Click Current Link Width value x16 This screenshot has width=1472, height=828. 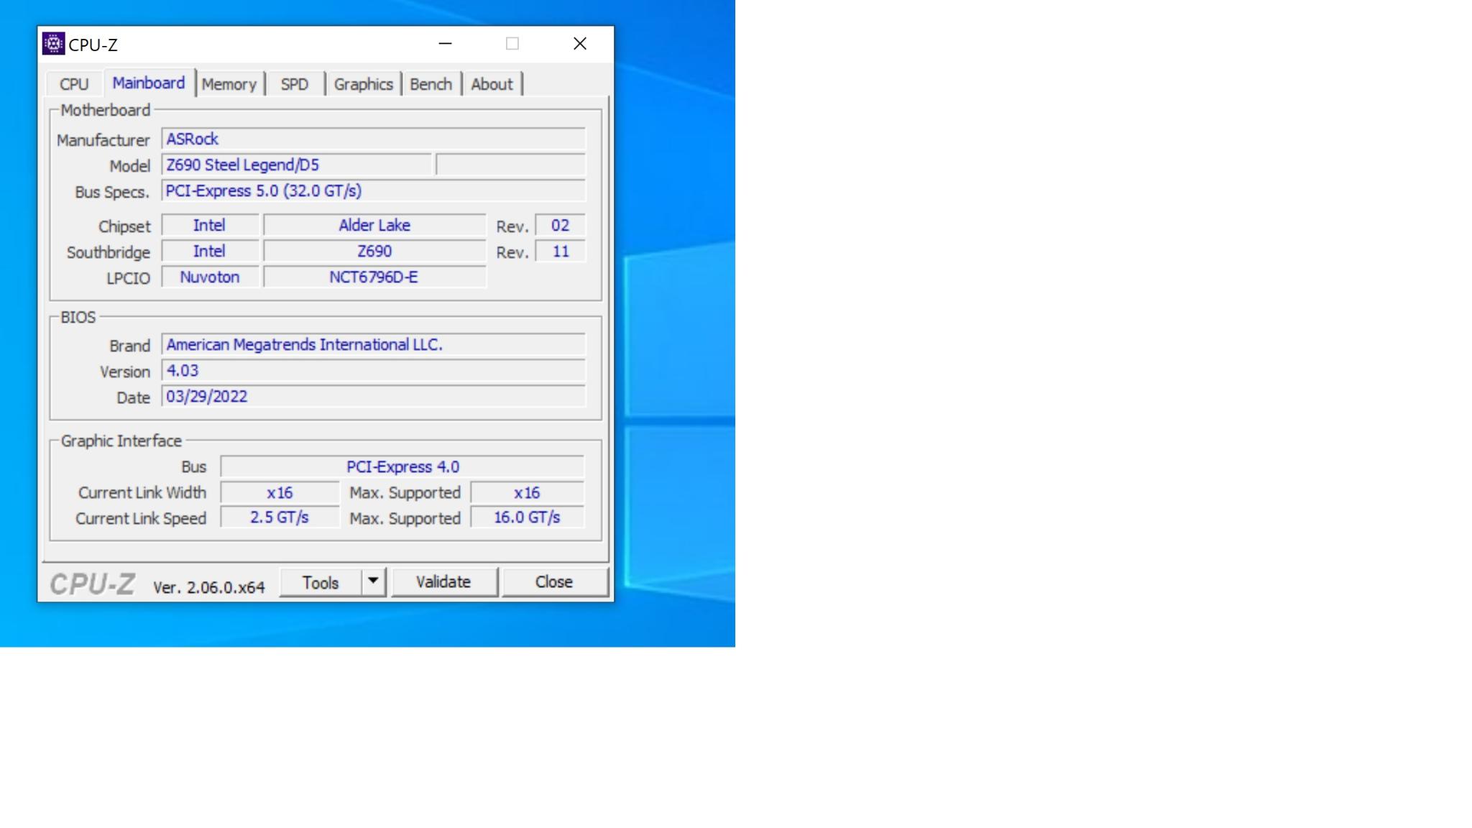[280, 492]
